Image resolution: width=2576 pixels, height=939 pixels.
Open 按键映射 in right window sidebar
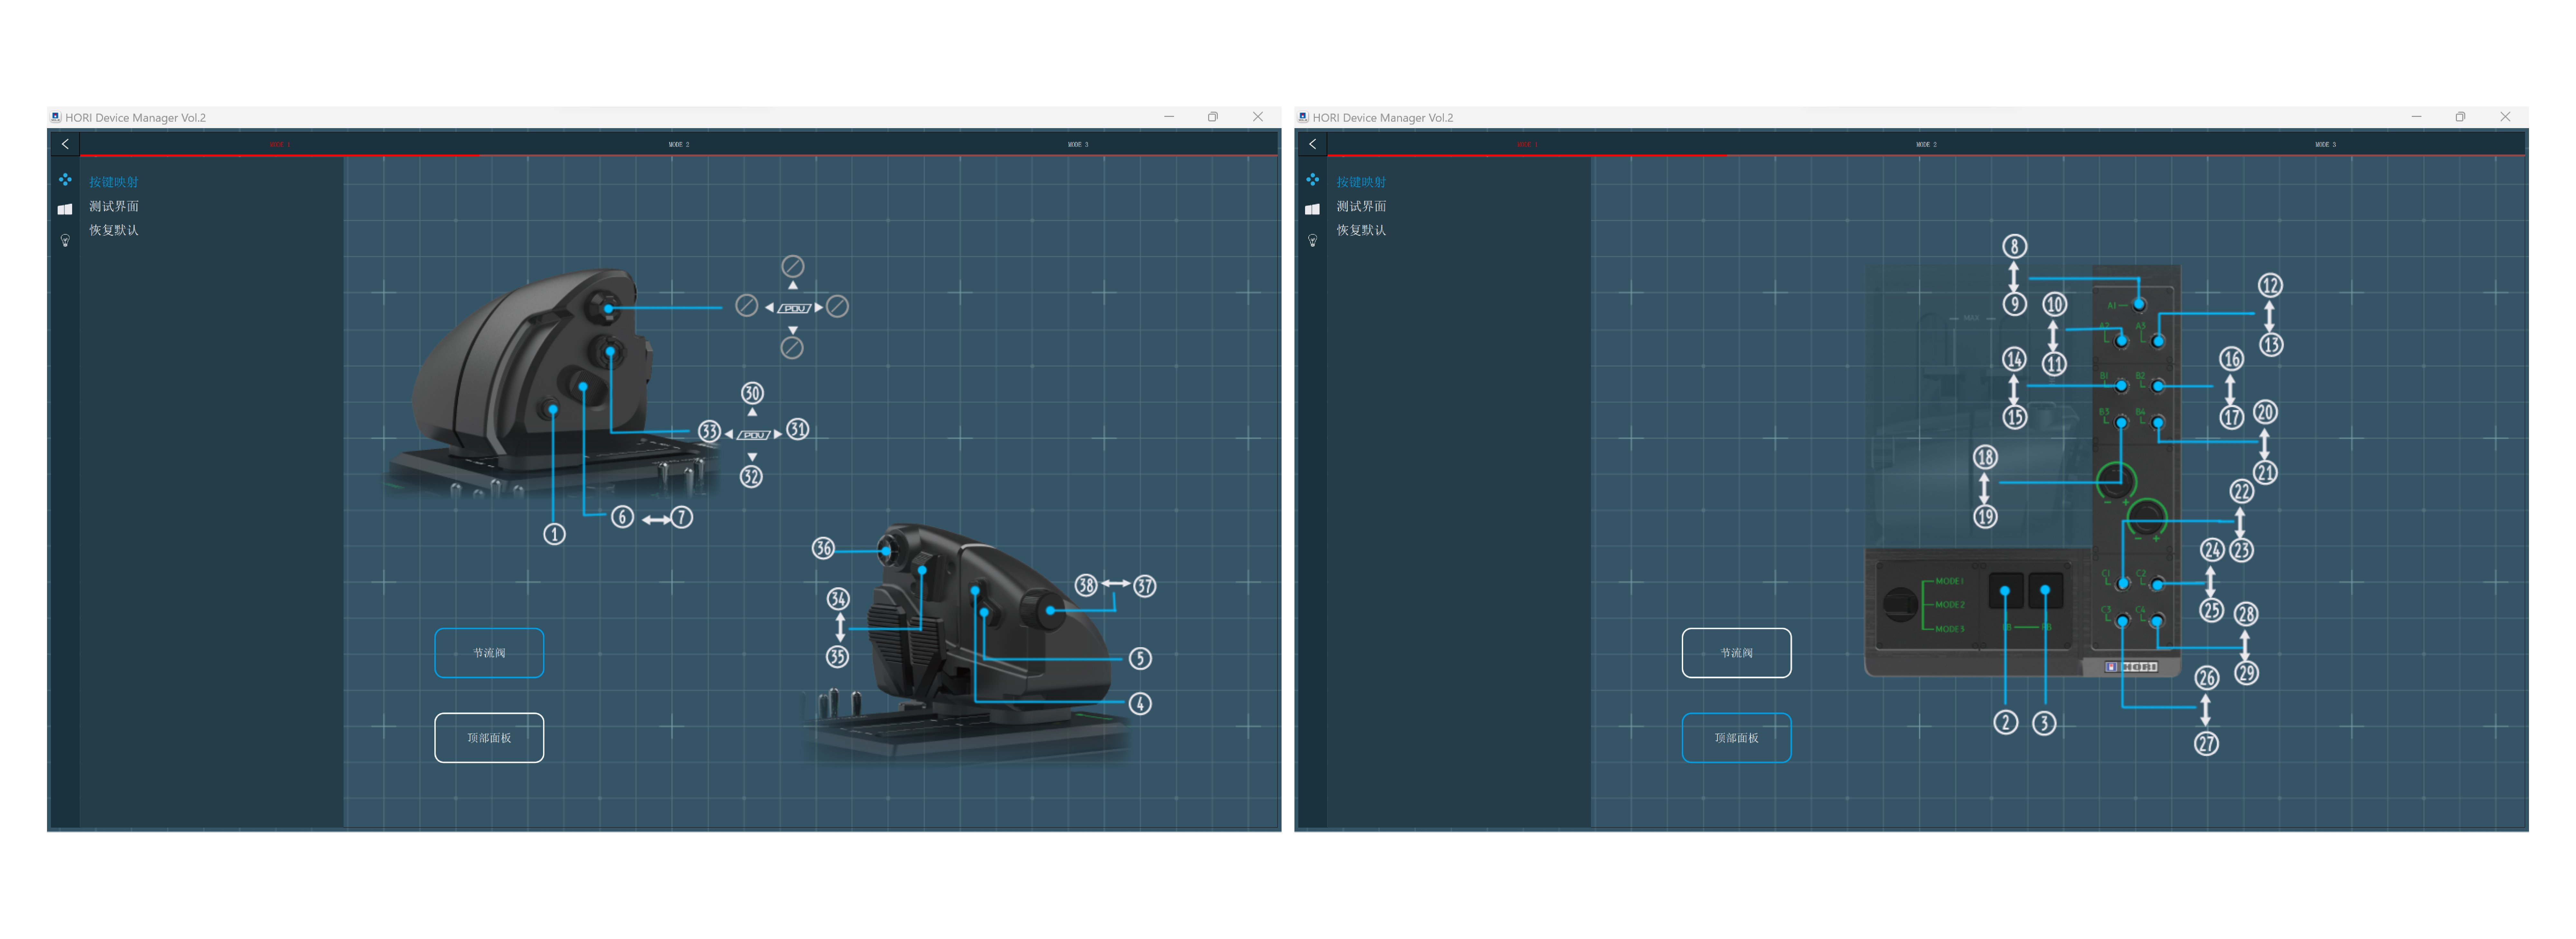1361,182
